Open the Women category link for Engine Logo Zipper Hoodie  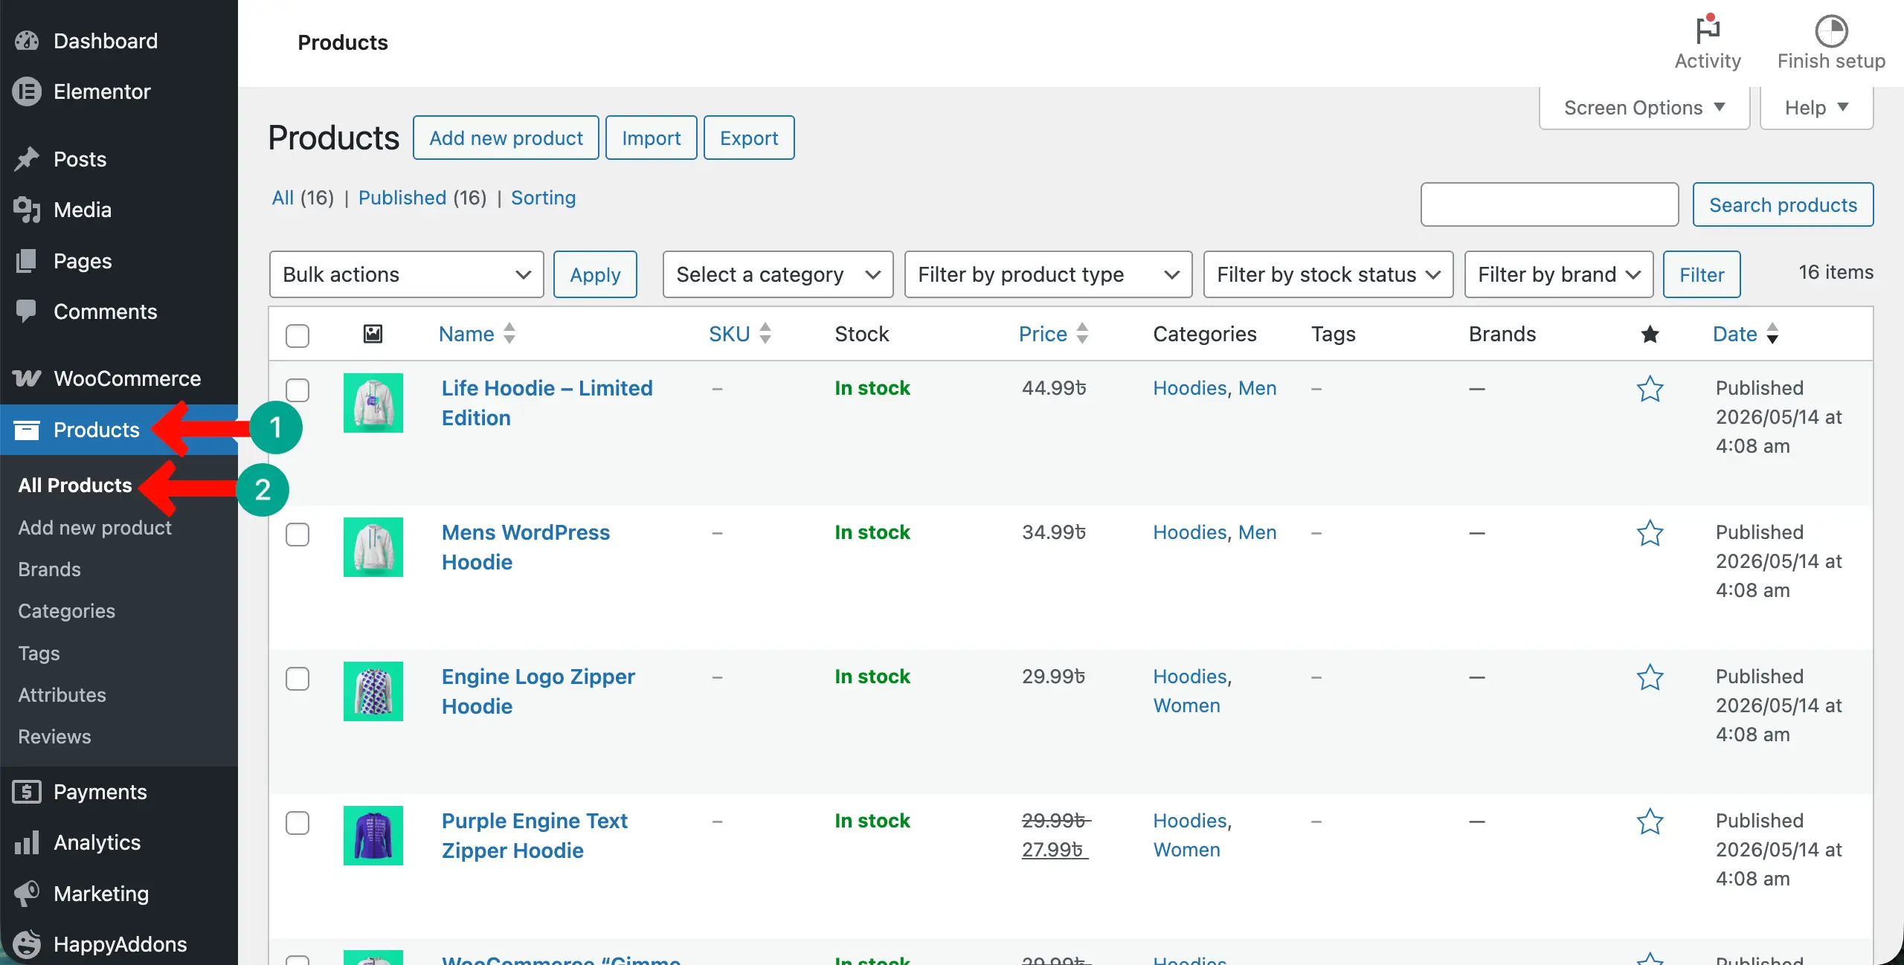(x=1187, y=706)
